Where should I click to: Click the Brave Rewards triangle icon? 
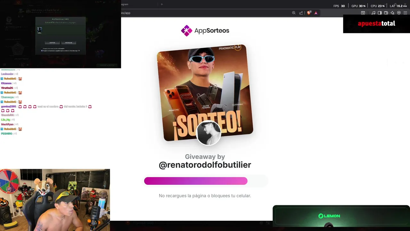coord(316,13)
